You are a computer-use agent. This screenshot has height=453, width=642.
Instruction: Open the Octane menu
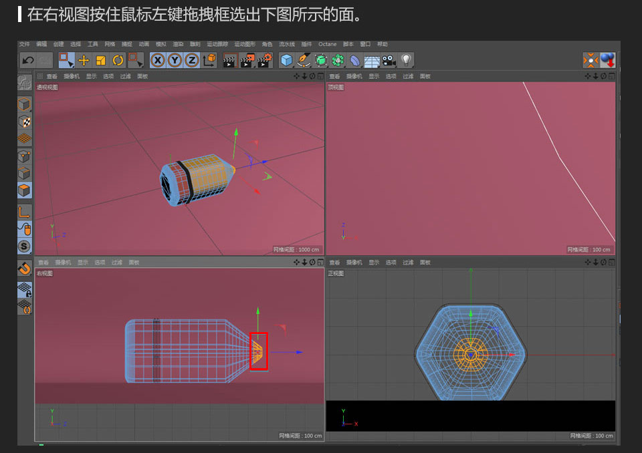[327, 43]
